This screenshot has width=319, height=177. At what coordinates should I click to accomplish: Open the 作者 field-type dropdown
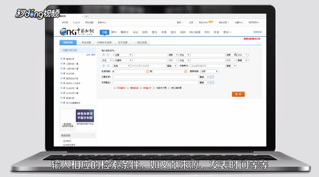click(122, 66)
